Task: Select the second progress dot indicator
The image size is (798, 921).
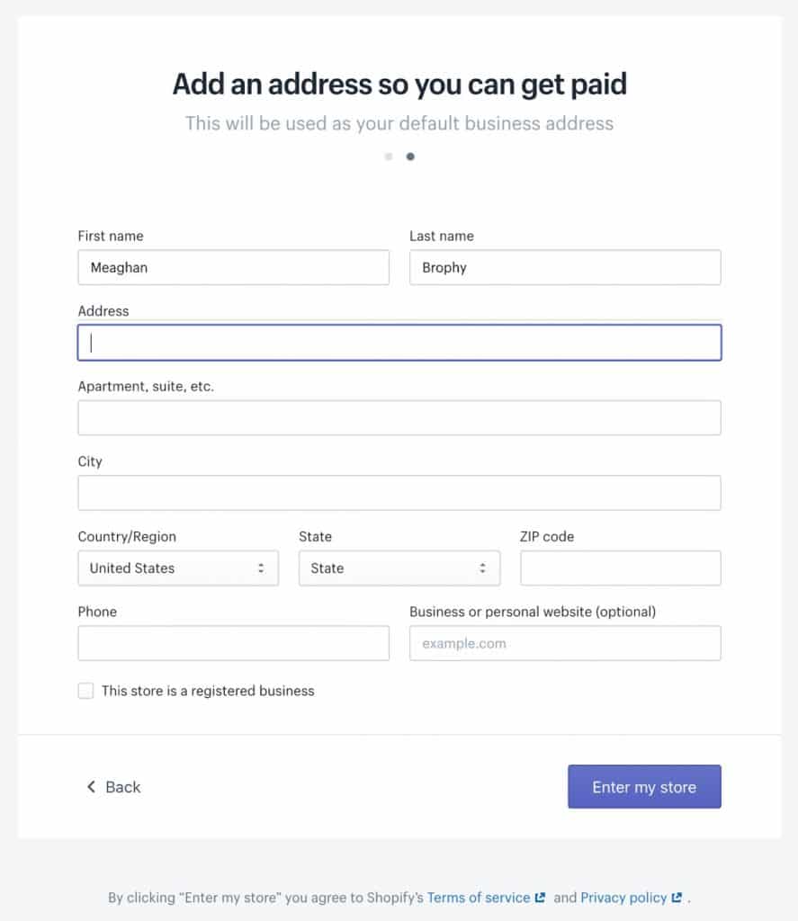Action: pos(410,156)
